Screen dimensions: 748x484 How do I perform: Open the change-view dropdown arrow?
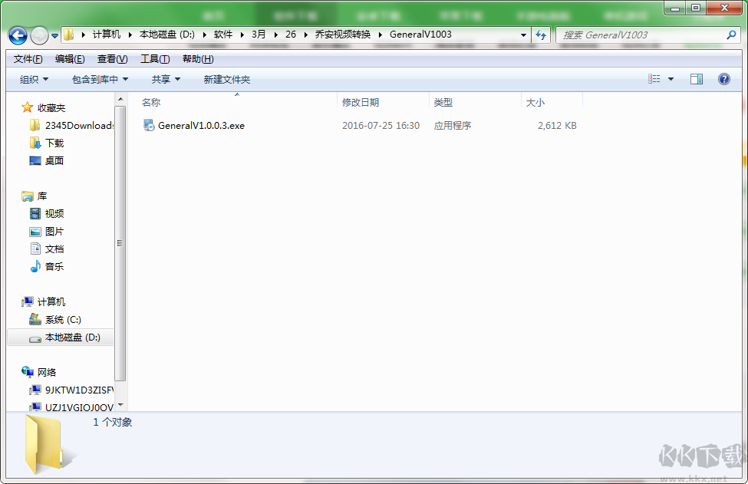pos(671,79)
